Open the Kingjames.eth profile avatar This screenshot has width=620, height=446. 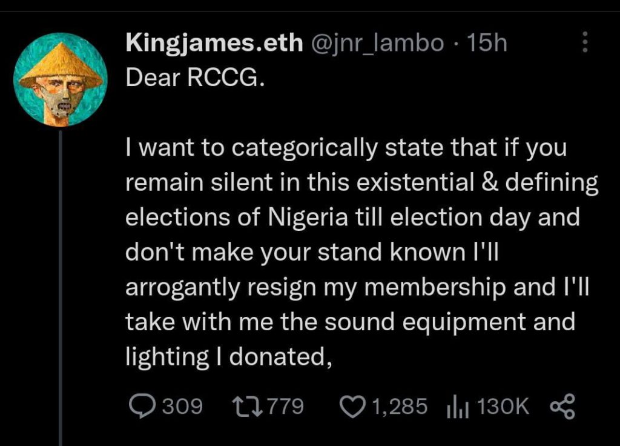click(x=60, y=79)
